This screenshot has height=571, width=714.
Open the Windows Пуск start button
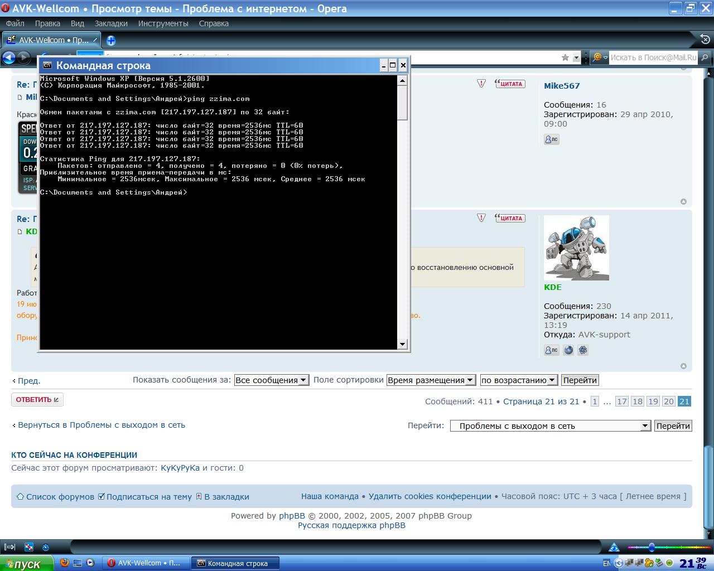click(26, 563)
